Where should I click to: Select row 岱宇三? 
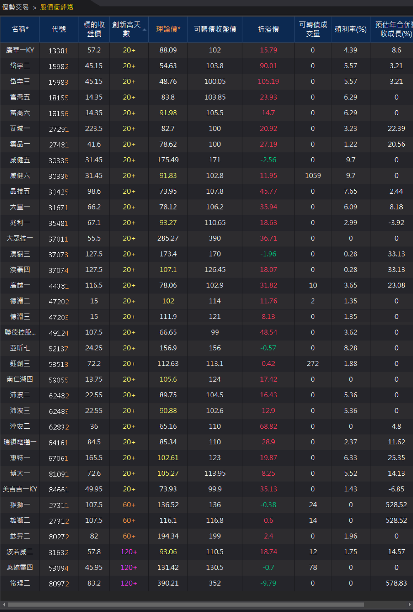[x=206, y=81]
